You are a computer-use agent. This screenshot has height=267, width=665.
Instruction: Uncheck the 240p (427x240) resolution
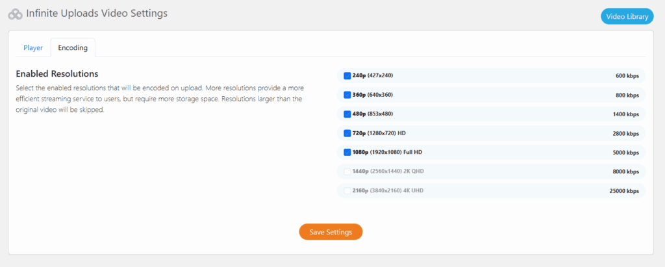[347, 75]
